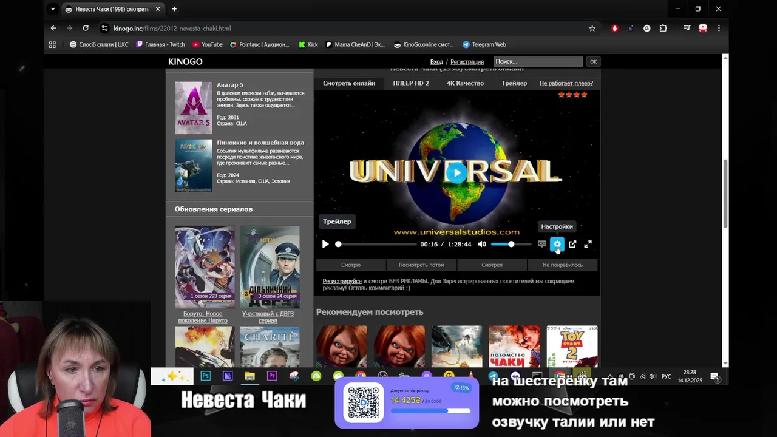The width and height of the screenshot is (777, 437).
Task: Open the bookmarks apps grid icon
Action: 52,44
